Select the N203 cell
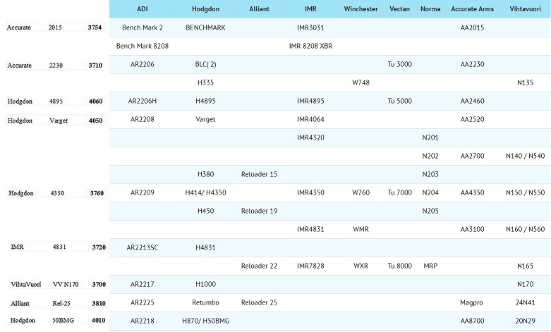The image size is (551, 332). tap(430, 174)
